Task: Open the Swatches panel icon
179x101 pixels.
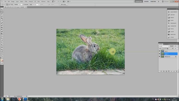Action: [x=169, y=35]
